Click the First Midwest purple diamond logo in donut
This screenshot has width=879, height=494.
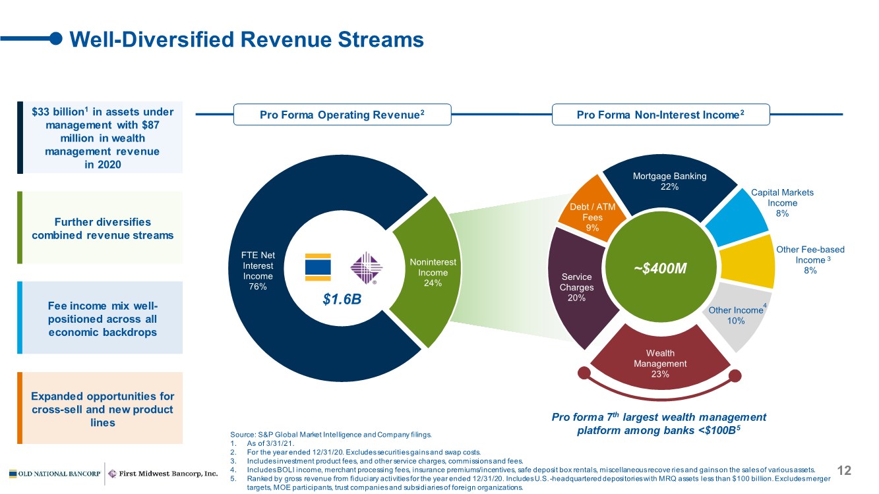tap(366, 268)
